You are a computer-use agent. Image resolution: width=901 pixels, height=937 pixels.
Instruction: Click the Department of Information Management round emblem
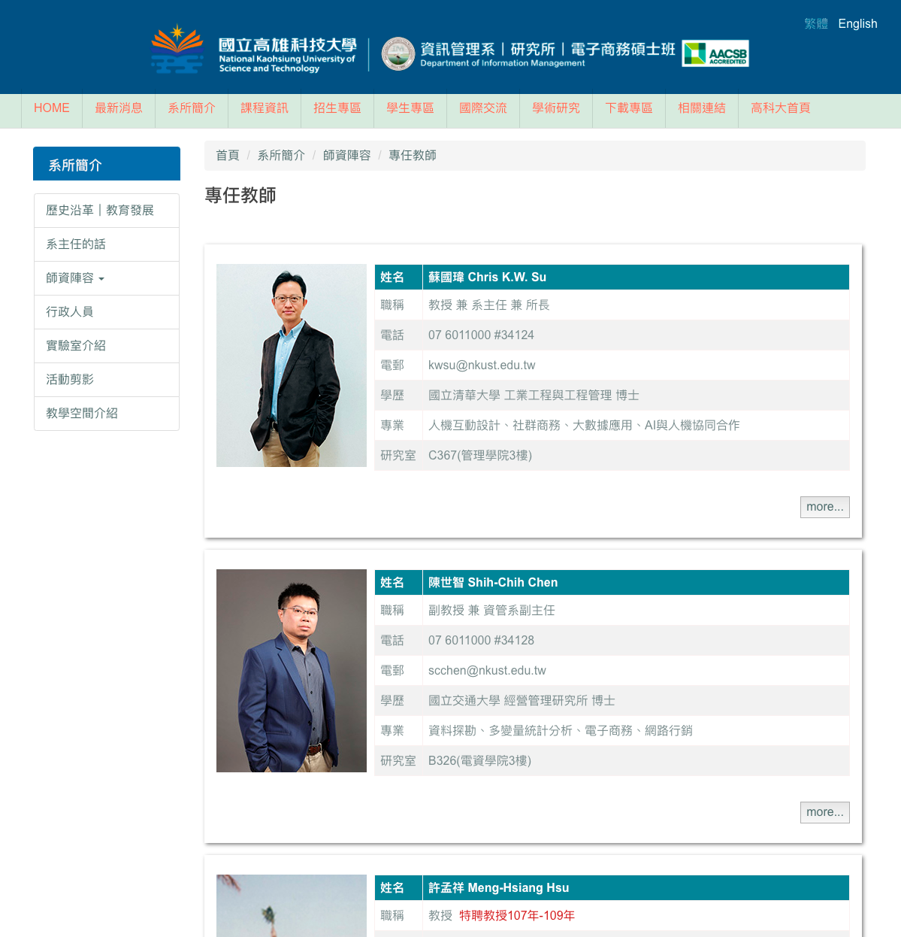click(398, 54)
